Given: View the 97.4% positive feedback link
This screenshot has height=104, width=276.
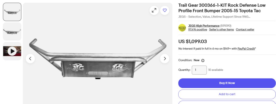Looking at the screenshot, I should click(x=198, y=30).
